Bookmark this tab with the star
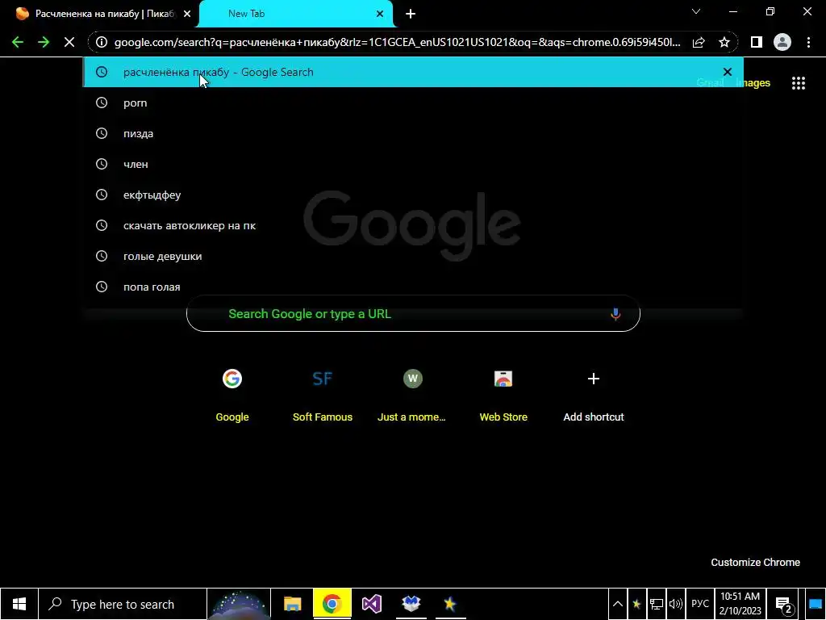The image size is (826, 620). (724, 42)
